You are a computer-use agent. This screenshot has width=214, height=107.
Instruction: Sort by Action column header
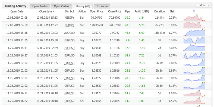[x=82, y=12]
